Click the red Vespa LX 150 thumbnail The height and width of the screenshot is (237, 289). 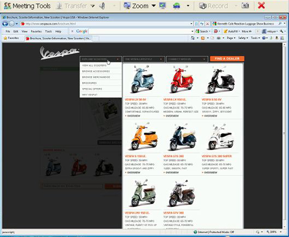pyautogui.click(x=182, y=79)
